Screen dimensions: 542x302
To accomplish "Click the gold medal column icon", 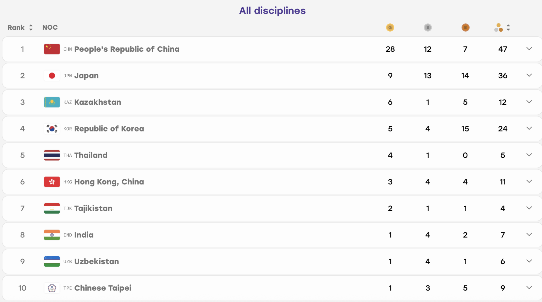I will (390, 27).
